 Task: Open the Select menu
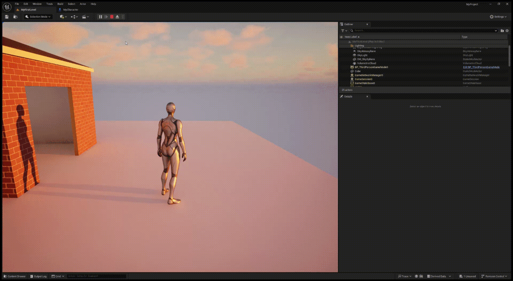72,4
